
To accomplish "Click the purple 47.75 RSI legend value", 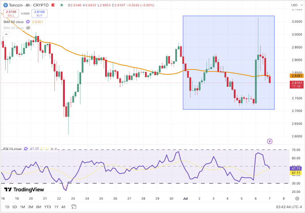I will (x=34, y=149).
